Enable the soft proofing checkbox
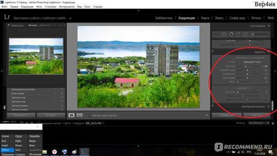This screenshot has height=156, width=277. tap(90, 115)
